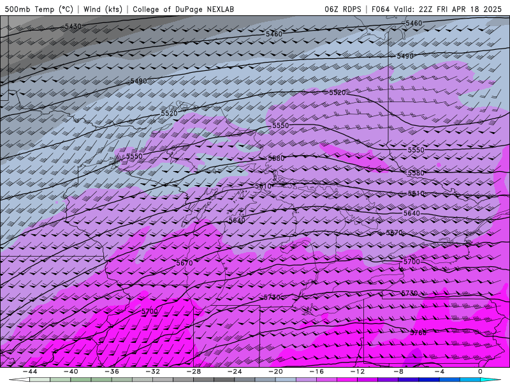510x383 pixels.
Task: Click the 5760 height contour label
Action: click(x=418, y=333)
